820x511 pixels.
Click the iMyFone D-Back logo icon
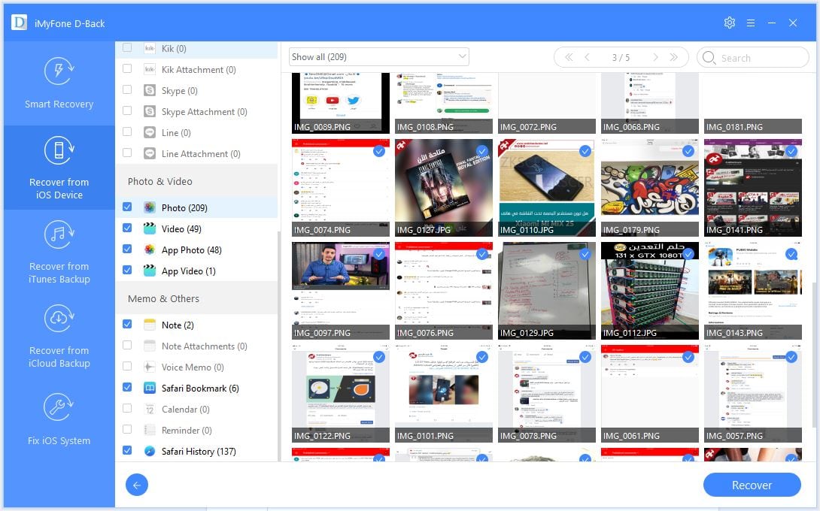click(20, 23)
